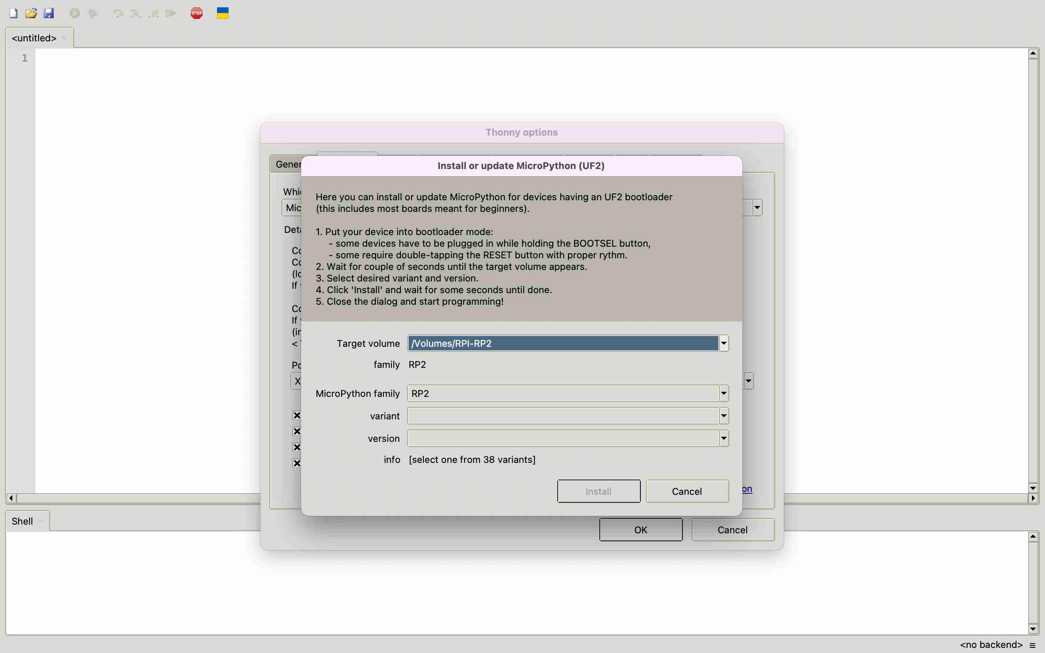Click the Install button
Viewport: 1045px width, 653px height.
pyautogui.click(x=598, y=491)
